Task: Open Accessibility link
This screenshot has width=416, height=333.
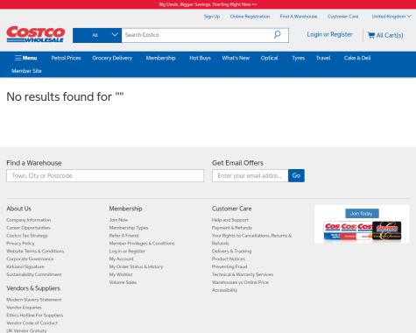Action: pos(224,290)
